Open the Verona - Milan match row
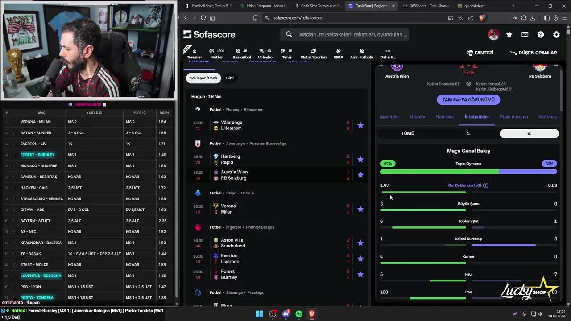Screen dimensions: 571x321 277,209
